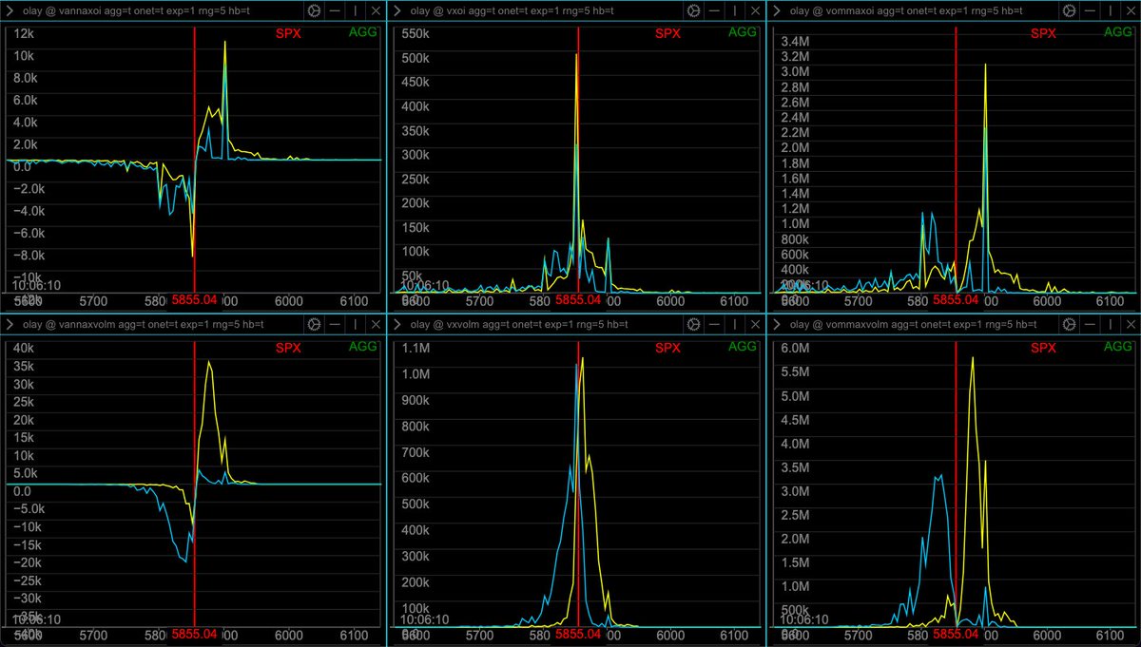
Task: Click the 1.1M y-axis label in vxvolm chart
Action: tap(416, 349)
